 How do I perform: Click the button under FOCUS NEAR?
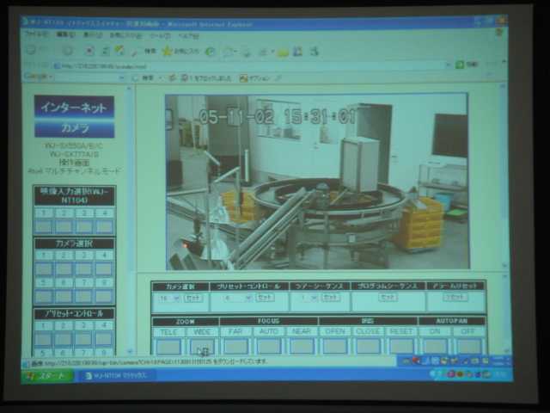click(x=302, y=346)
